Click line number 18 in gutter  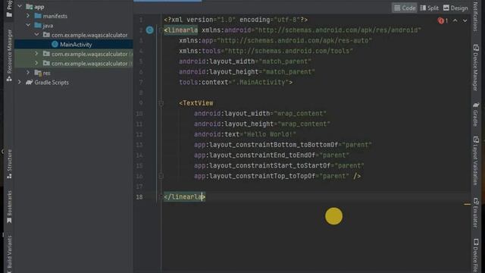[139, 197]
